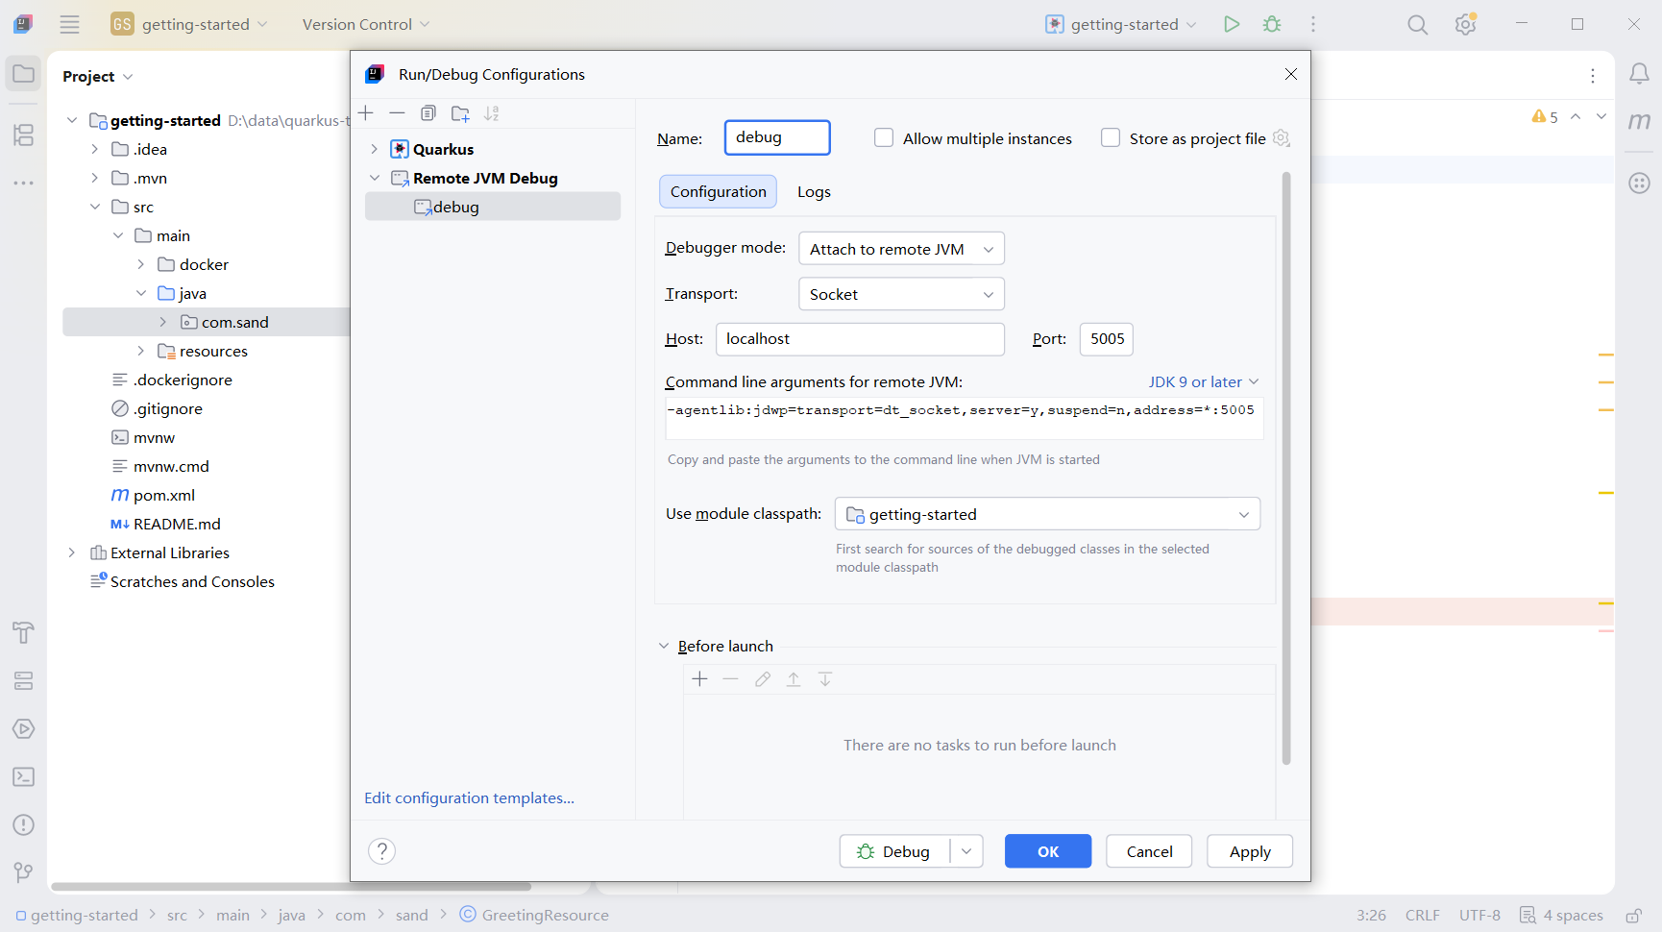Screen dimensions: 1662x932
Task: Change JDK 9 or later version dropdown
Action: 1204,381
